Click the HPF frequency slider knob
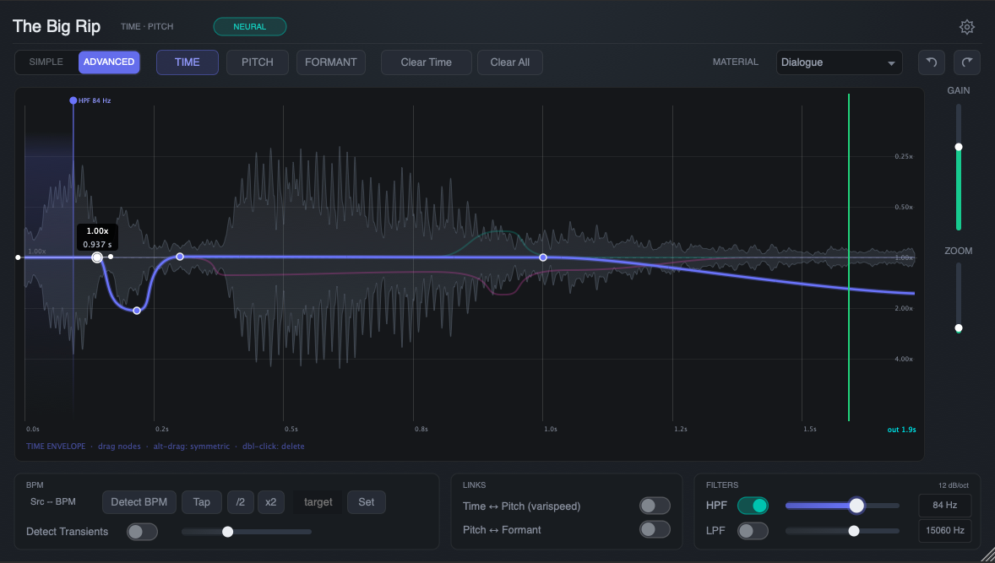 pyautogui.click(x=856, y=506)
